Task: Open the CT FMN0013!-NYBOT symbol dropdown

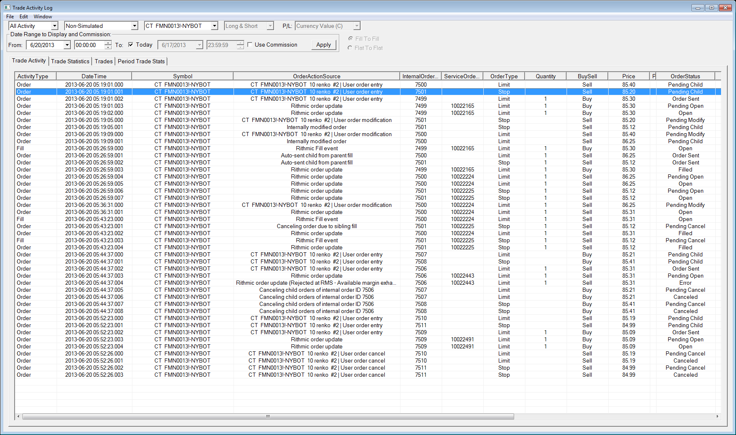Action: [214, 26]
